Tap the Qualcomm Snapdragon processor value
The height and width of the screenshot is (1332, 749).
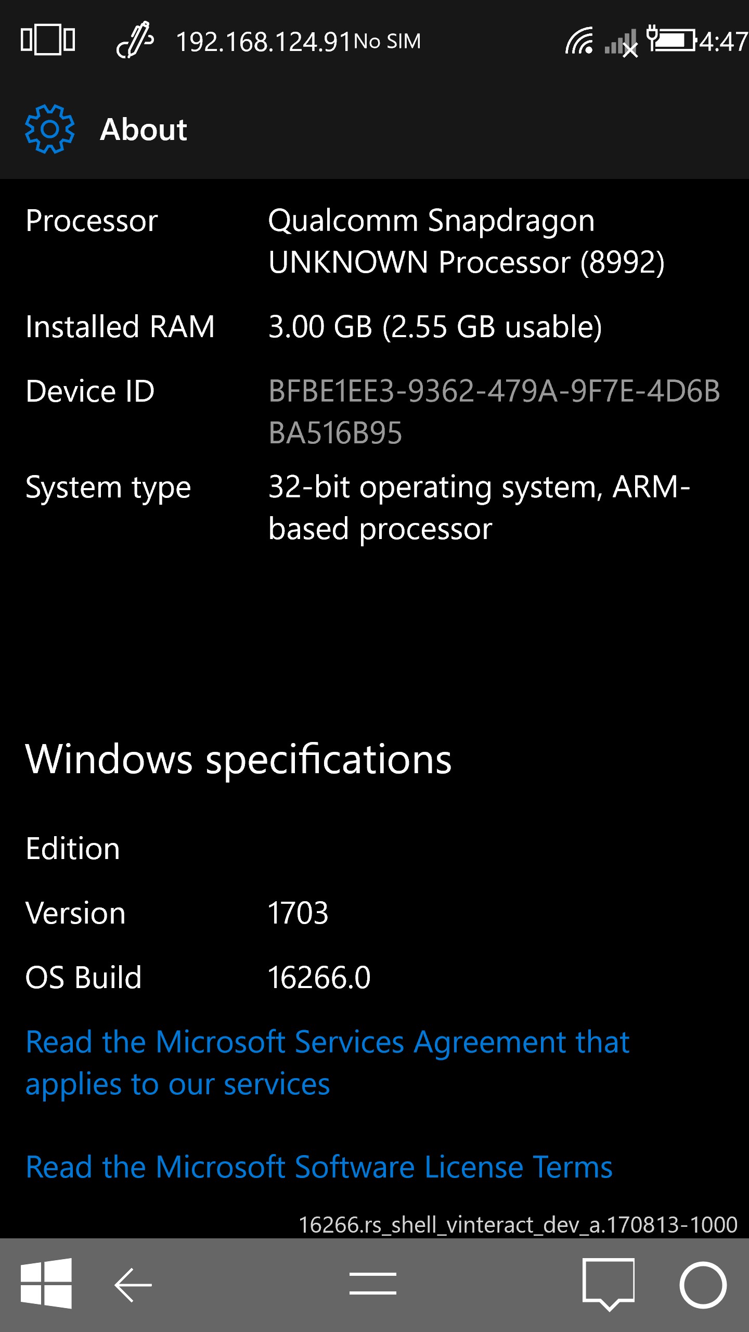pyautogui.click(x=466, y=241)
